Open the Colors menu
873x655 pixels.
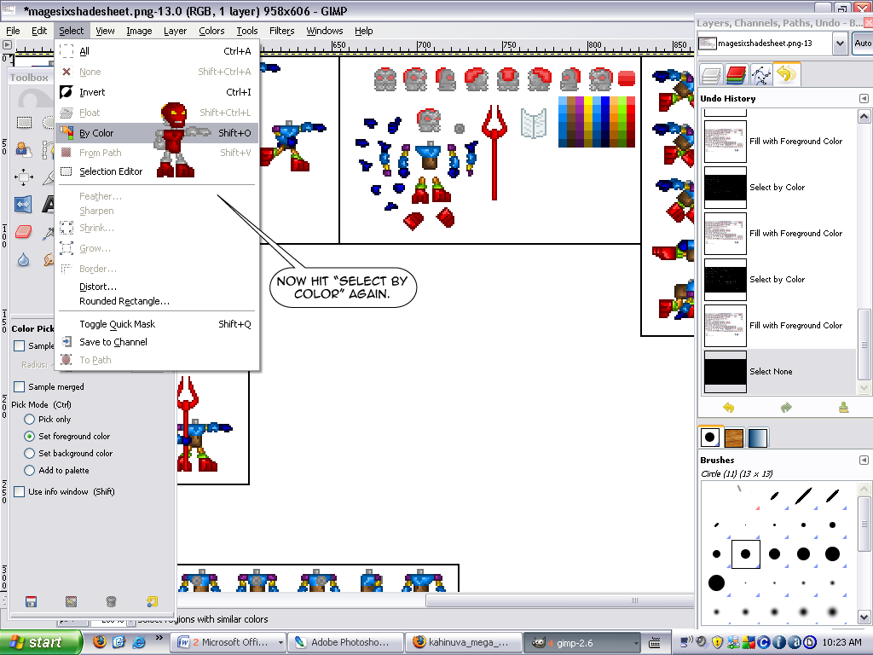point(211,31)
